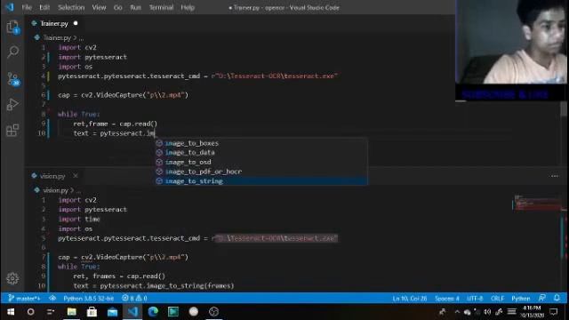Click the master branch indicator in status bar
Screen dimensions: 569x320
click(24, 299)
